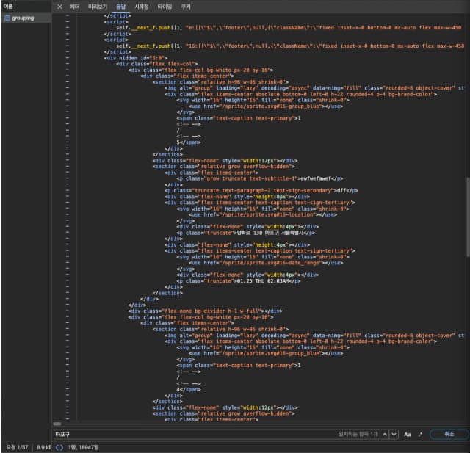
Task: Click the 이름 (Name) column header
Action: [8, 6]
